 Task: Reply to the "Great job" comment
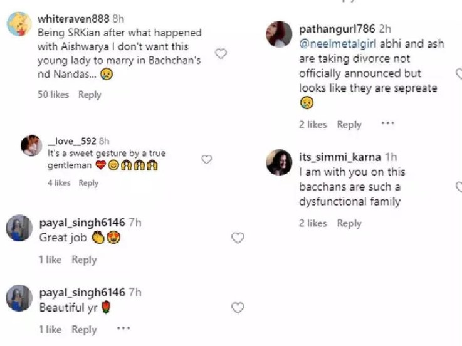click(84, 259)
